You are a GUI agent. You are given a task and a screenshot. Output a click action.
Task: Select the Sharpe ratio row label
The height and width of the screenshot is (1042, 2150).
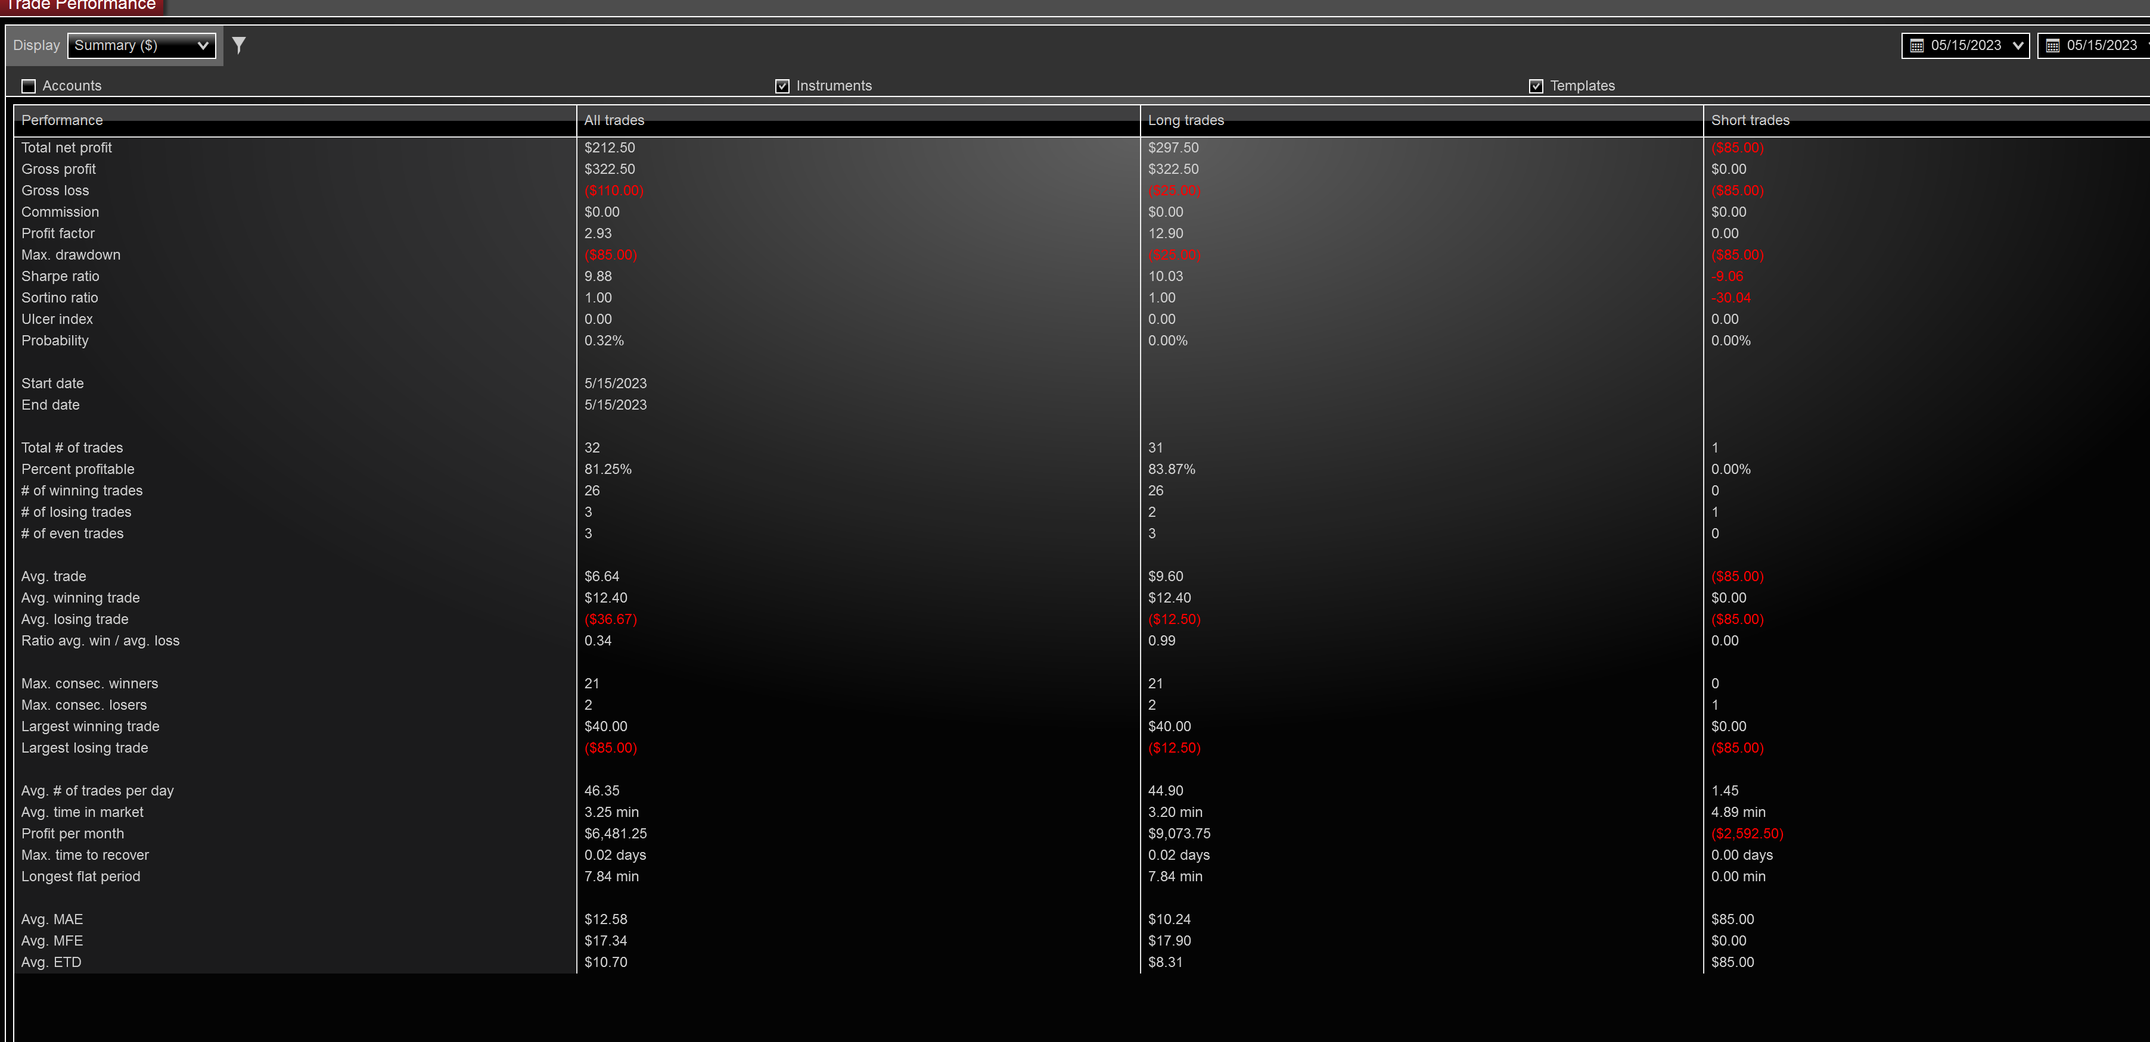click(60, 276)
